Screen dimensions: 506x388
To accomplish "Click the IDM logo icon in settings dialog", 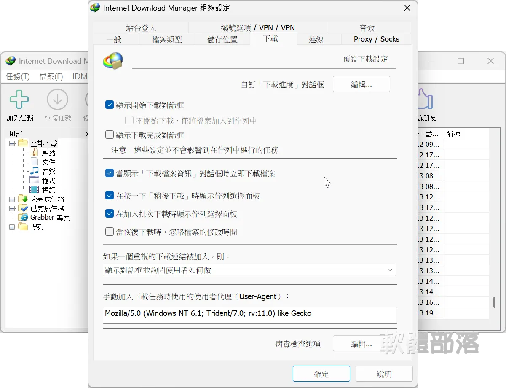I will [x=113, y=61].
